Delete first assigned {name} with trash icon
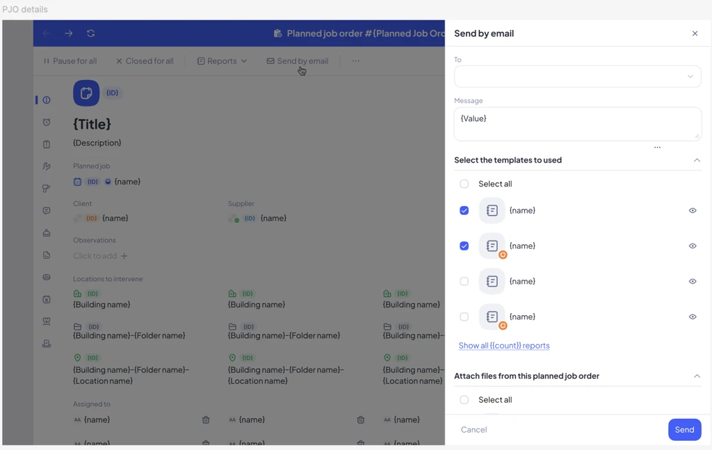This screenshot has height=450, width=712. (x=206, y=419)
